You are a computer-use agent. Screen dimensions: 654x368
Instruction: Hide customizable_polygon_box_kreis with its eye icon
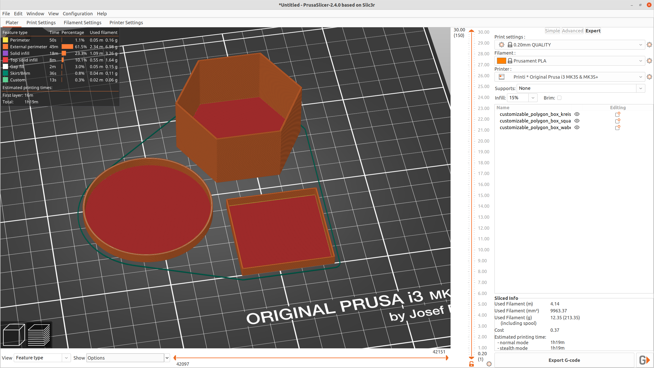click(x=577, y=114)
